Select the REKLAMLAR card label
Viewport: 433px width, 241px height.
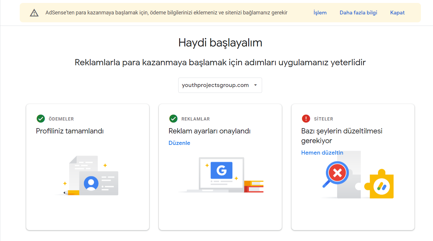[x=196, y=119]
